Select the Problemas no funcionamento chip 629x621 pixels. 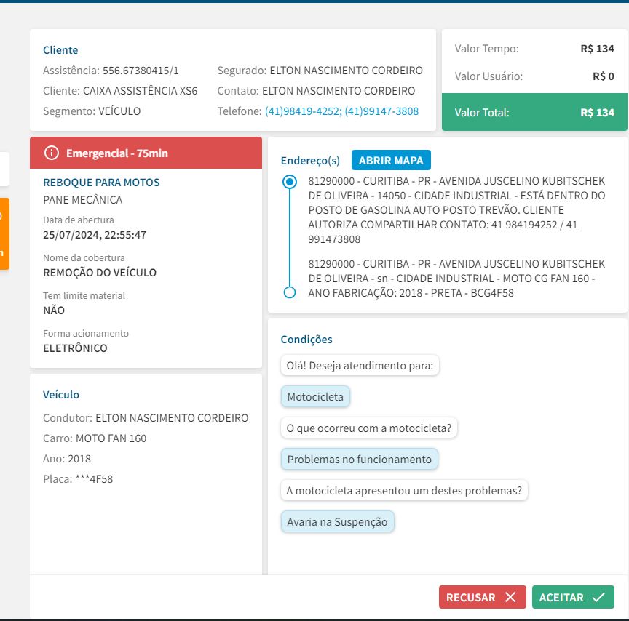pos(360,460)
